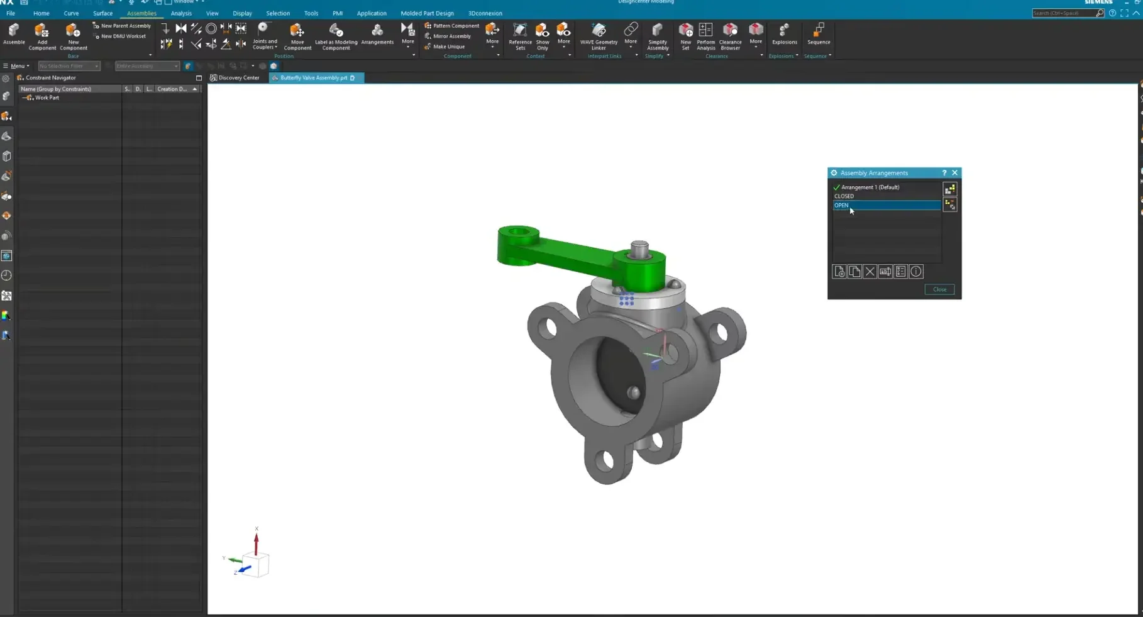Click Make Unique command
Screen dimensions: 1143x617
pos(444,47)
